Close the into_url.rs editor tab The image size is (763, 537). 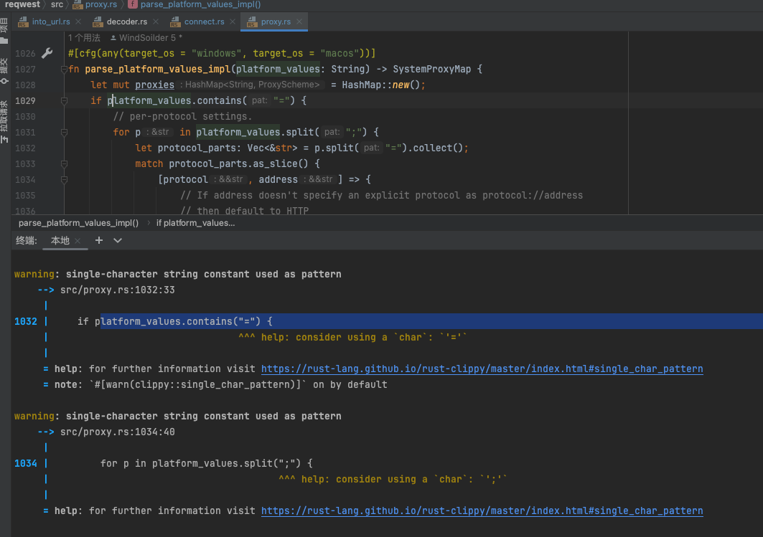coord(78,22)
